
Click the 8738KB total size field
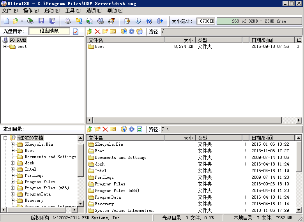tap(206, 21)
